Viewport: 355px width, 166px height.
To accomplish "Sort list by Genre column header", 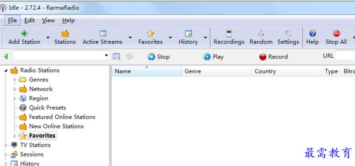I will point(217,71).
